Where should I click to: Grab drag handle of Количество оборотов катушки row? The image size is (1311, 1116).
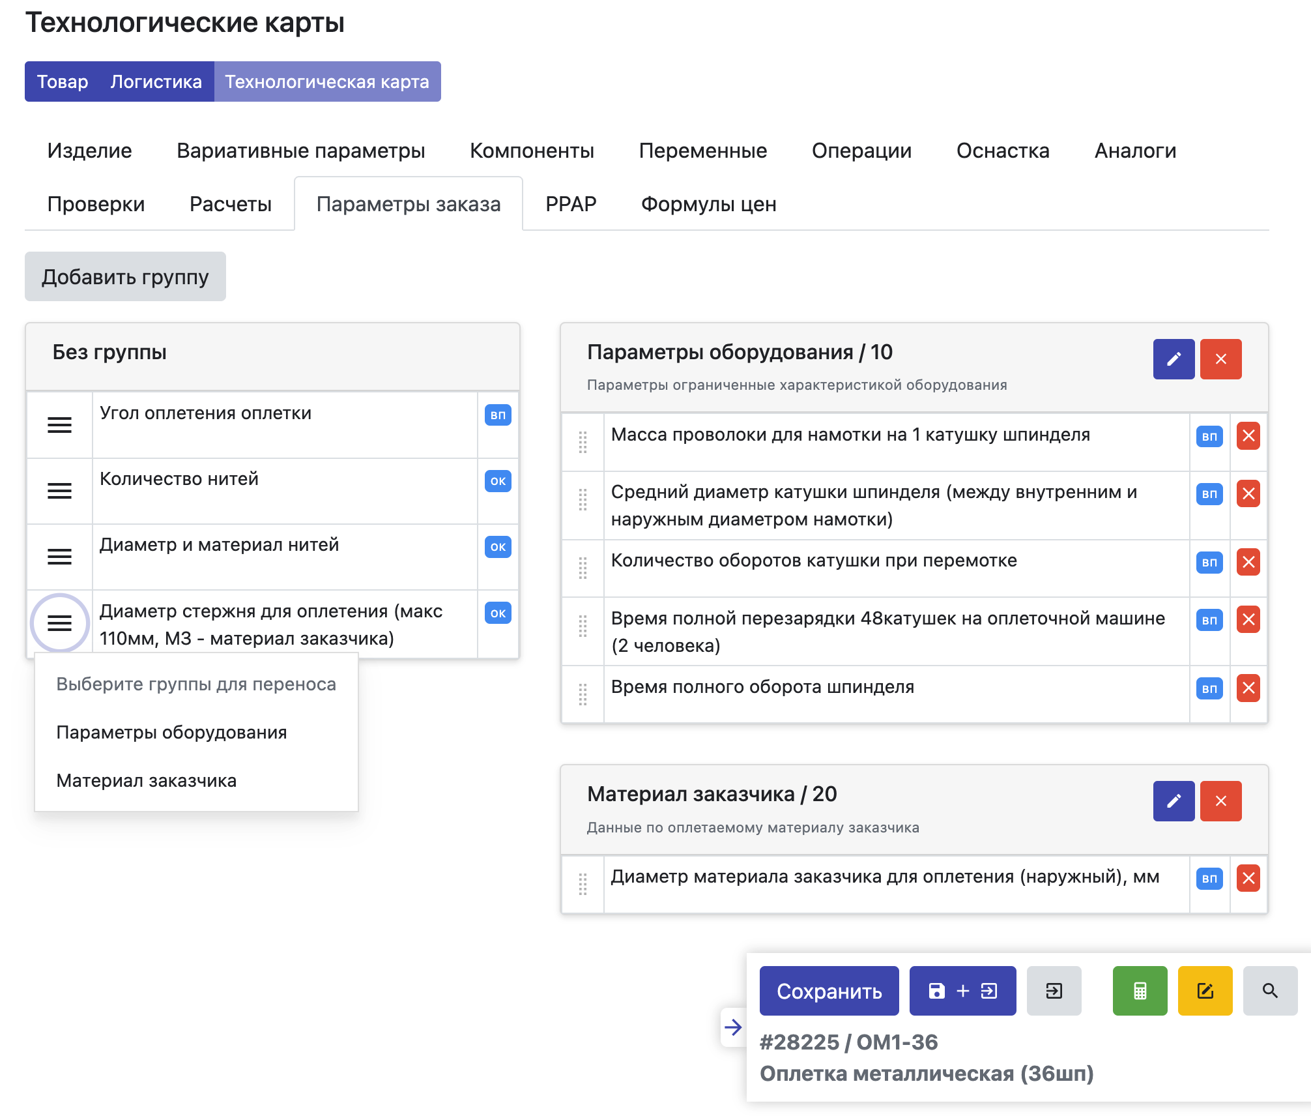tap(583, 568)
